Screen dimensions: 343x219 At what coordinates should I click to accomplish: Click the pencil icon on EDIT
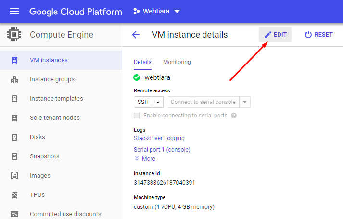click(268, 35)
